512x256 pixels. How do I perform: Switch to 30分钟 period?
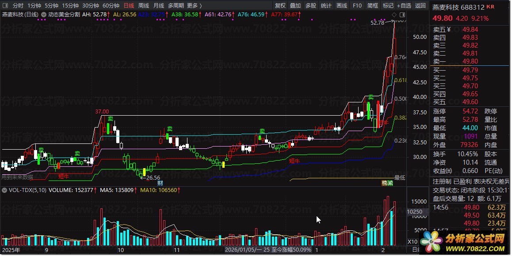coord(91,6)
